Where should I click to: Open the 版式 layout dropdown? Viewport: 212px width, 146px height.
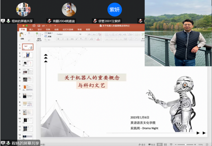tap(50, 33)
